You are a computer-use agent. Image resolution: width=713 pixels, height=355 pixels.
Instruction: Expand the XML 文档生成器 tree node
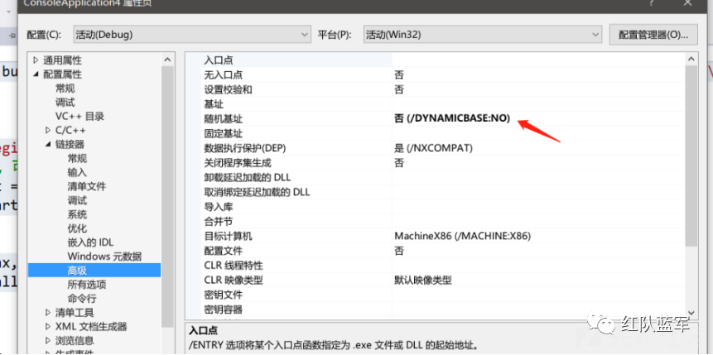coord(48,327)
